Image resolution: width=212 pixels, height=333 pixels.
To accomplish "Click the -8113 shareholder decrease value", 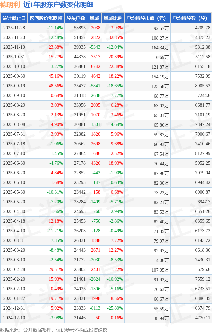I will pyautogui.click(x=95, y=308).
